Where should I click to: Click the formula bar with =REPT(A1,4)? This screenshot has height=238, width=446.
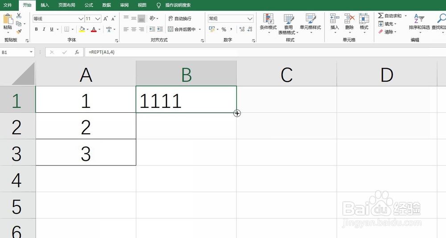click(264, 52)
